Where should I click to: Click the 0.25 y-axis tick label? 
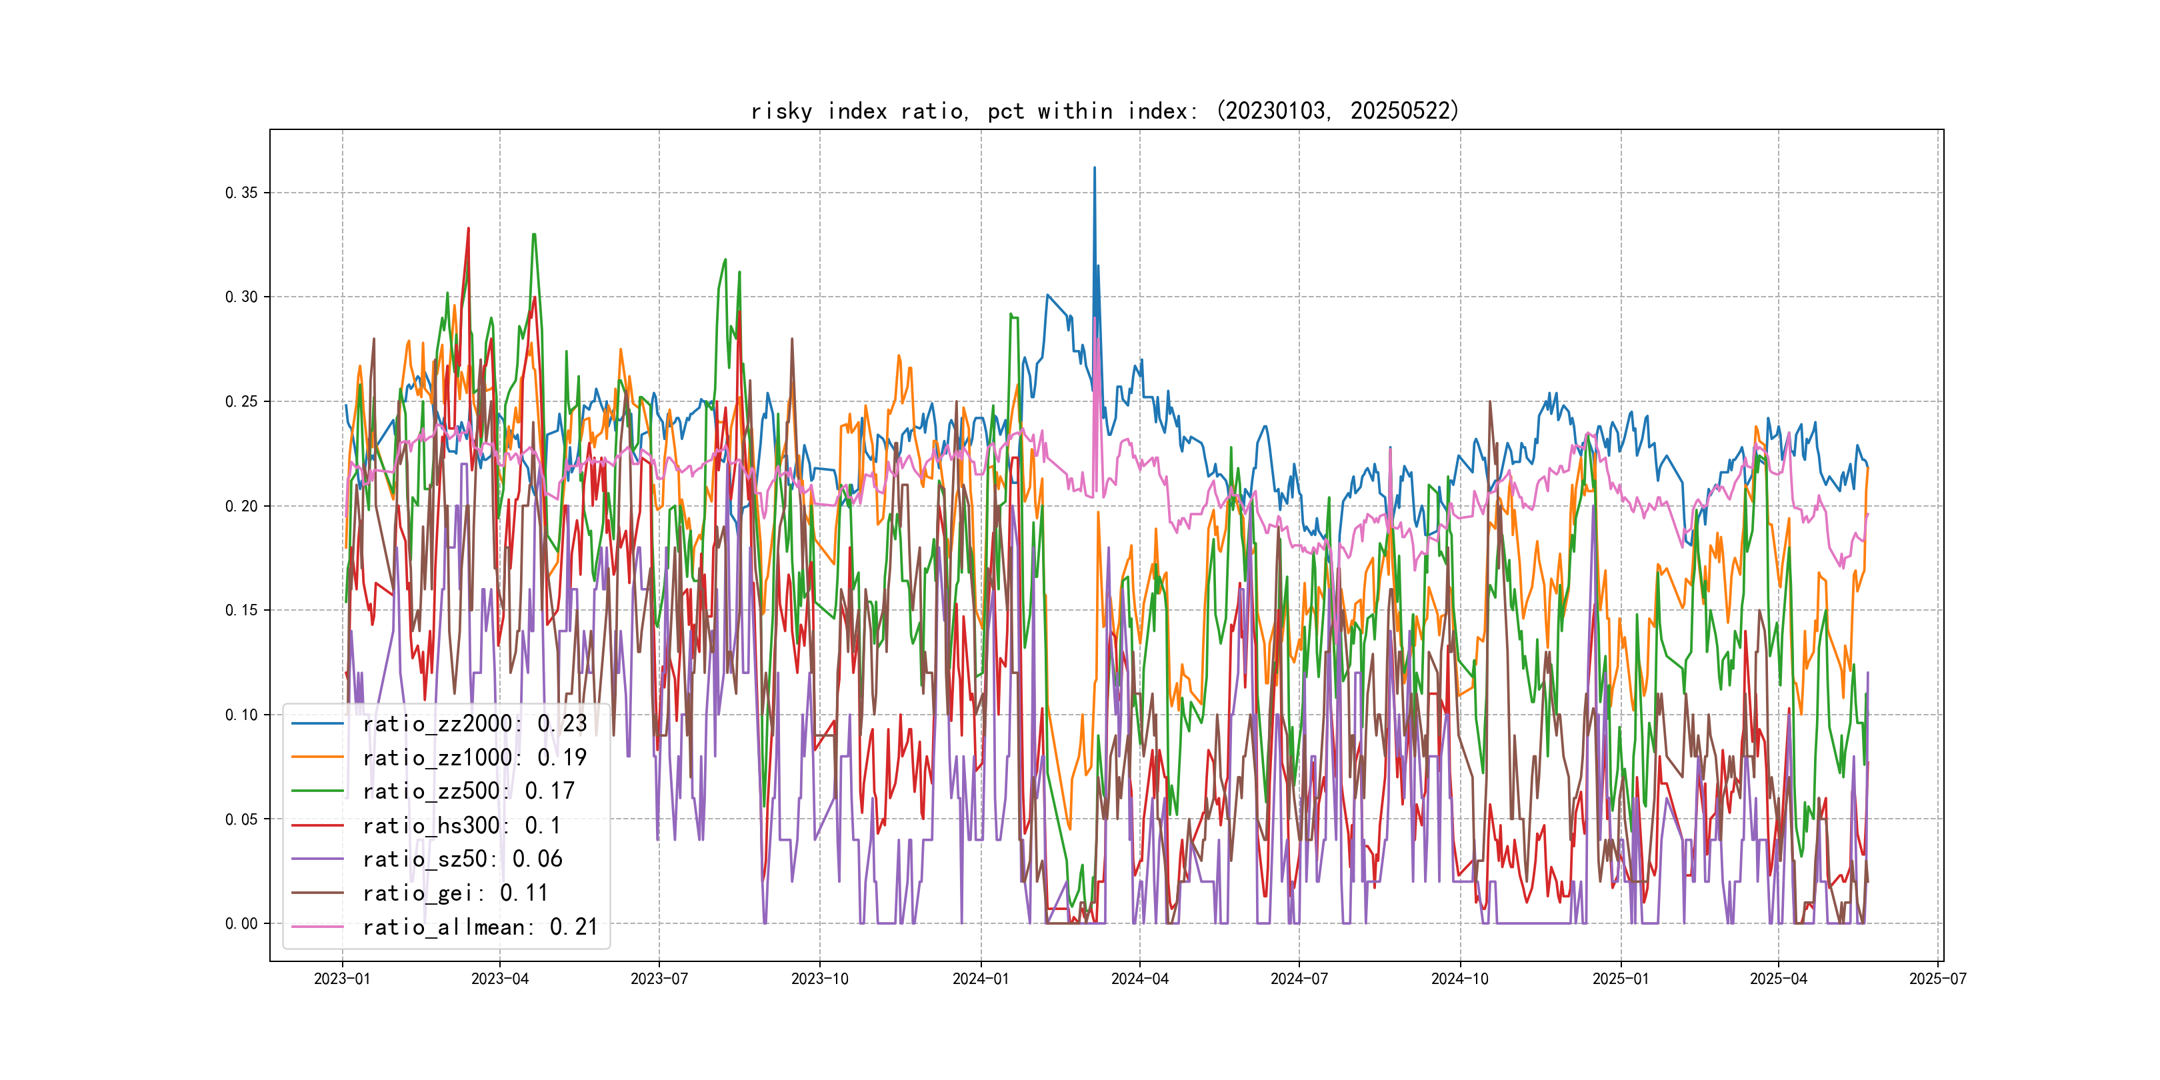coord(241,401)
